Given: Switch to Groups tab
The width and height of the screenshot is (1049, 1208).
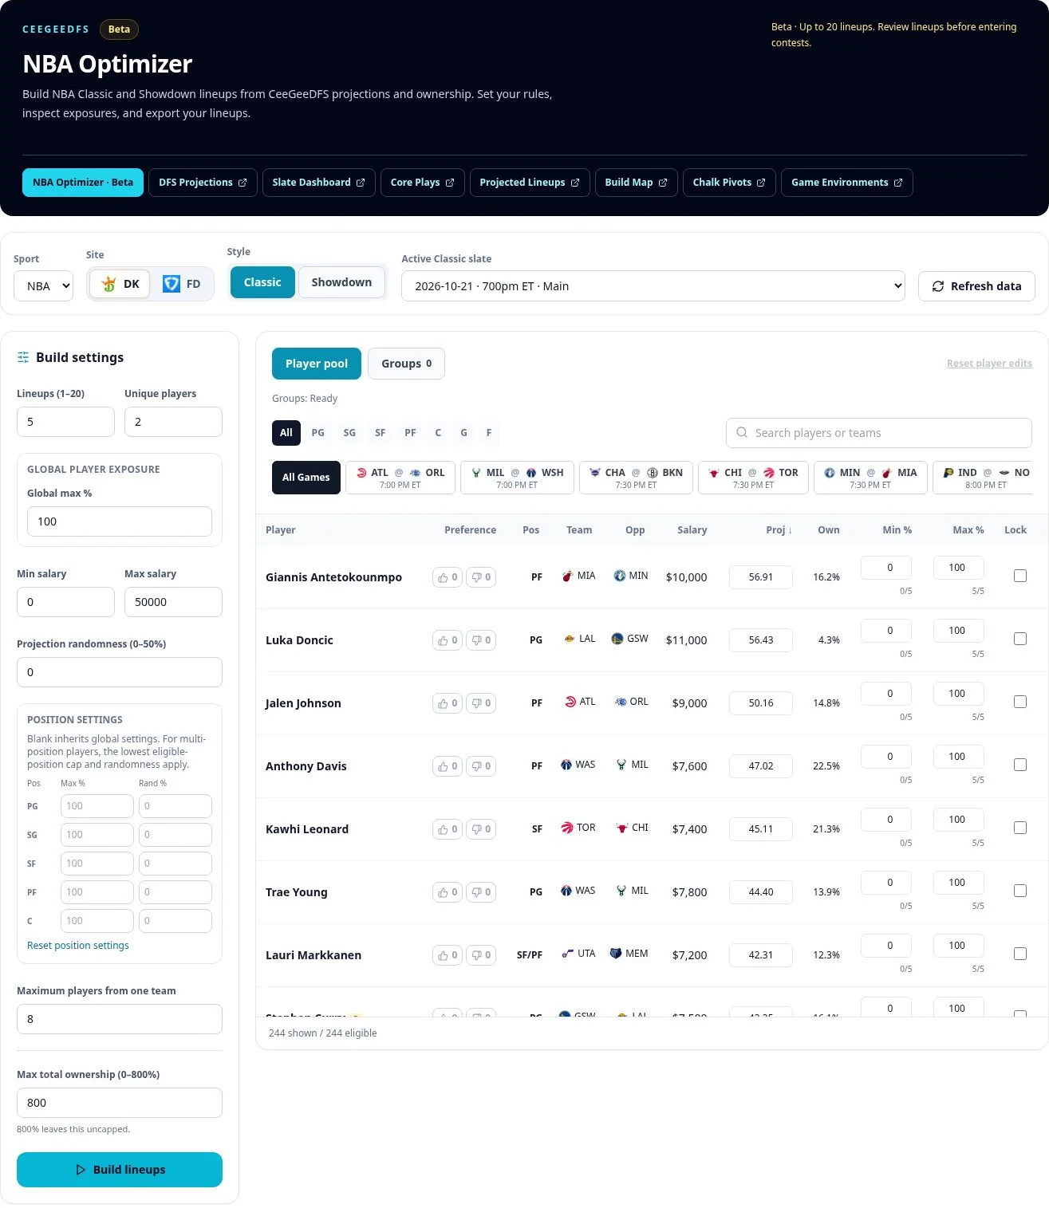Looking at the screenshot, I should tap(406, 364).
